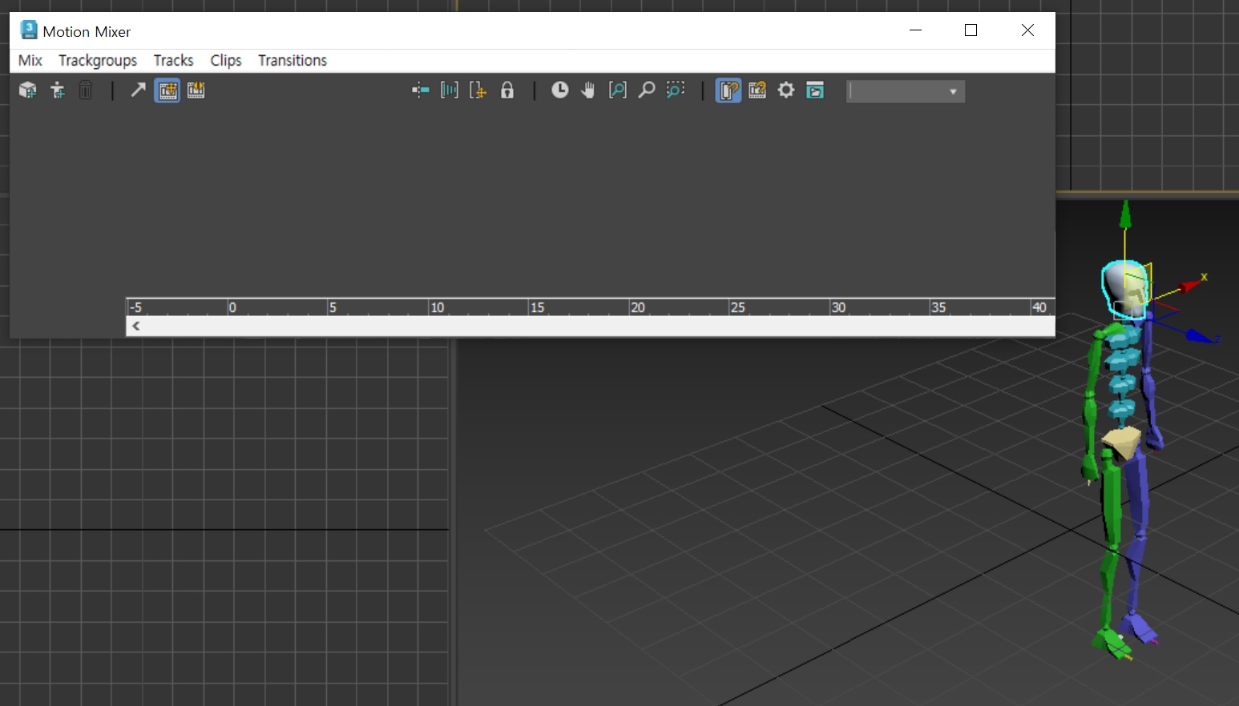1239x706 pixels.
Task: Delete the selected mixer element (trash icon)
Action: pos(86,90)
